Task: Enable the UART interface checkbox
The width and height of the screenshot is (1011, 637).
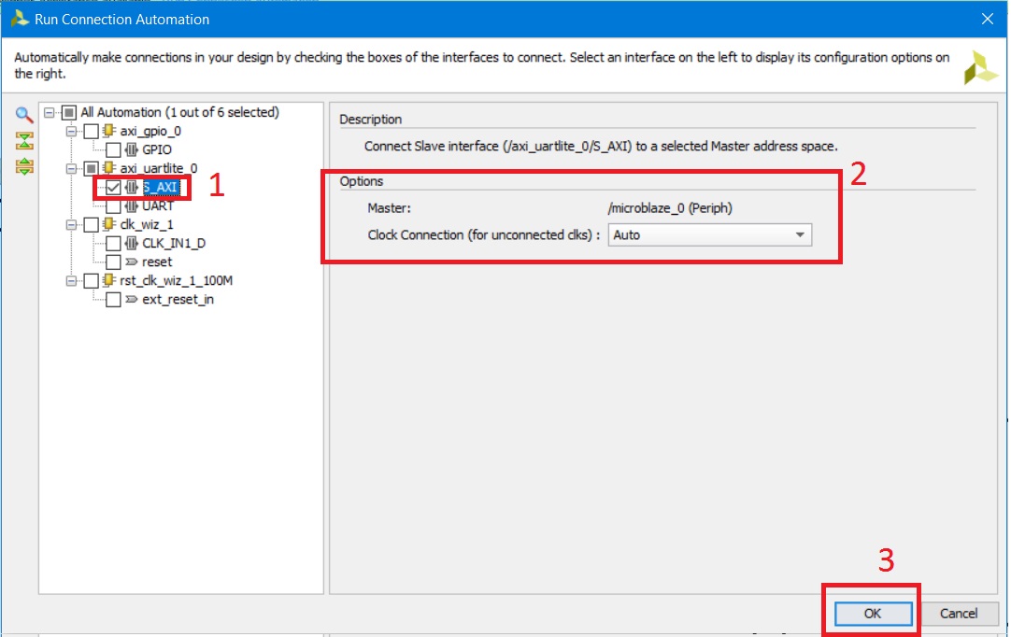Action: coord(113,205)
